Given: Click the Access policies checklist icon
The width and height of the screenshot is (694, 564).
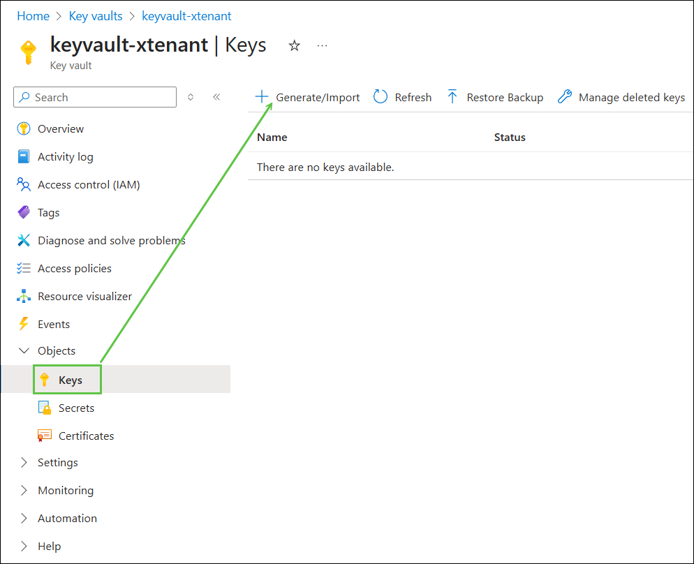Looking at the screenshot, I should pos(24,268).
